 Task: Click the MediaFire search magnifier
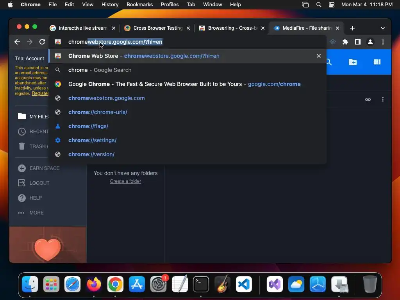(329, 62)
